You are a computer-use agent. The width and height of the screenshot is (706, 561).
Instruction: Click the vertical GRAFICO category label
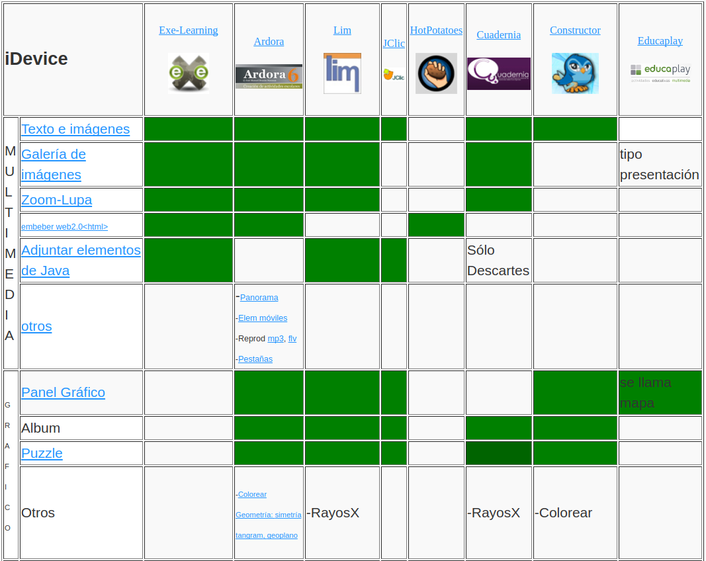7,466
